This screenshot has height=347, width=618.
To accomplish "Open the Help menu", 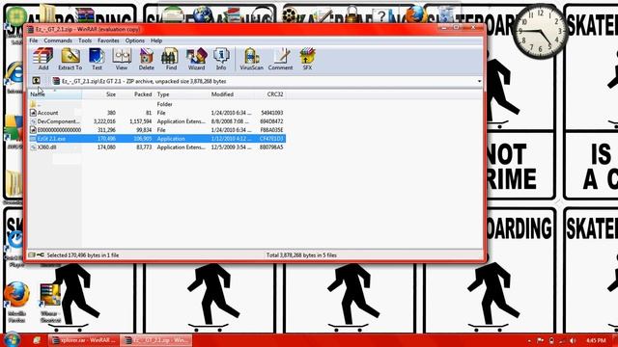I will point(156,40).
